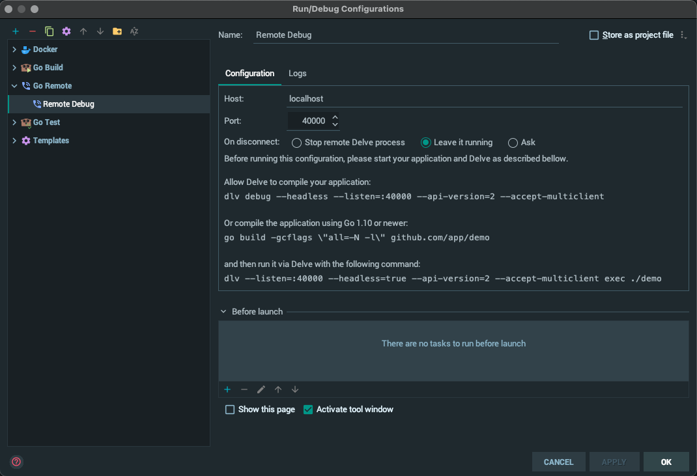Click the dlv debug --headless command

click(414, 197)
